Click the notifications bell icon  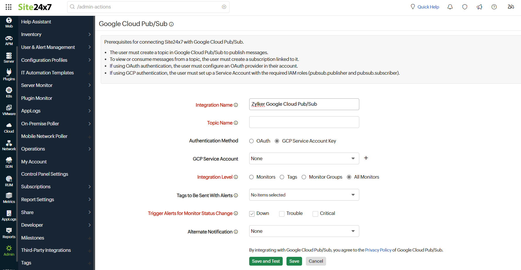(x=450, y=7)
